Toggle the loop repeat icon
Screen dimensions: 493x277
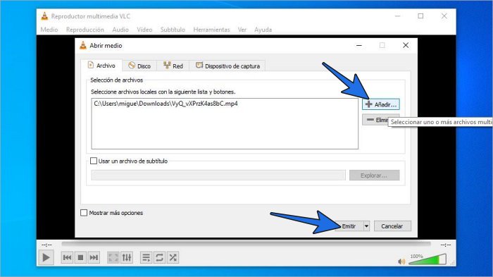pyautogui.click(x=159, y=257)
